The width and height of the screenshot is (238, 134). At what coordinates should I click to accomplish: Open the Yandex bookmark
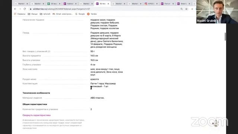pyautogui.click(x=92, y=14)
